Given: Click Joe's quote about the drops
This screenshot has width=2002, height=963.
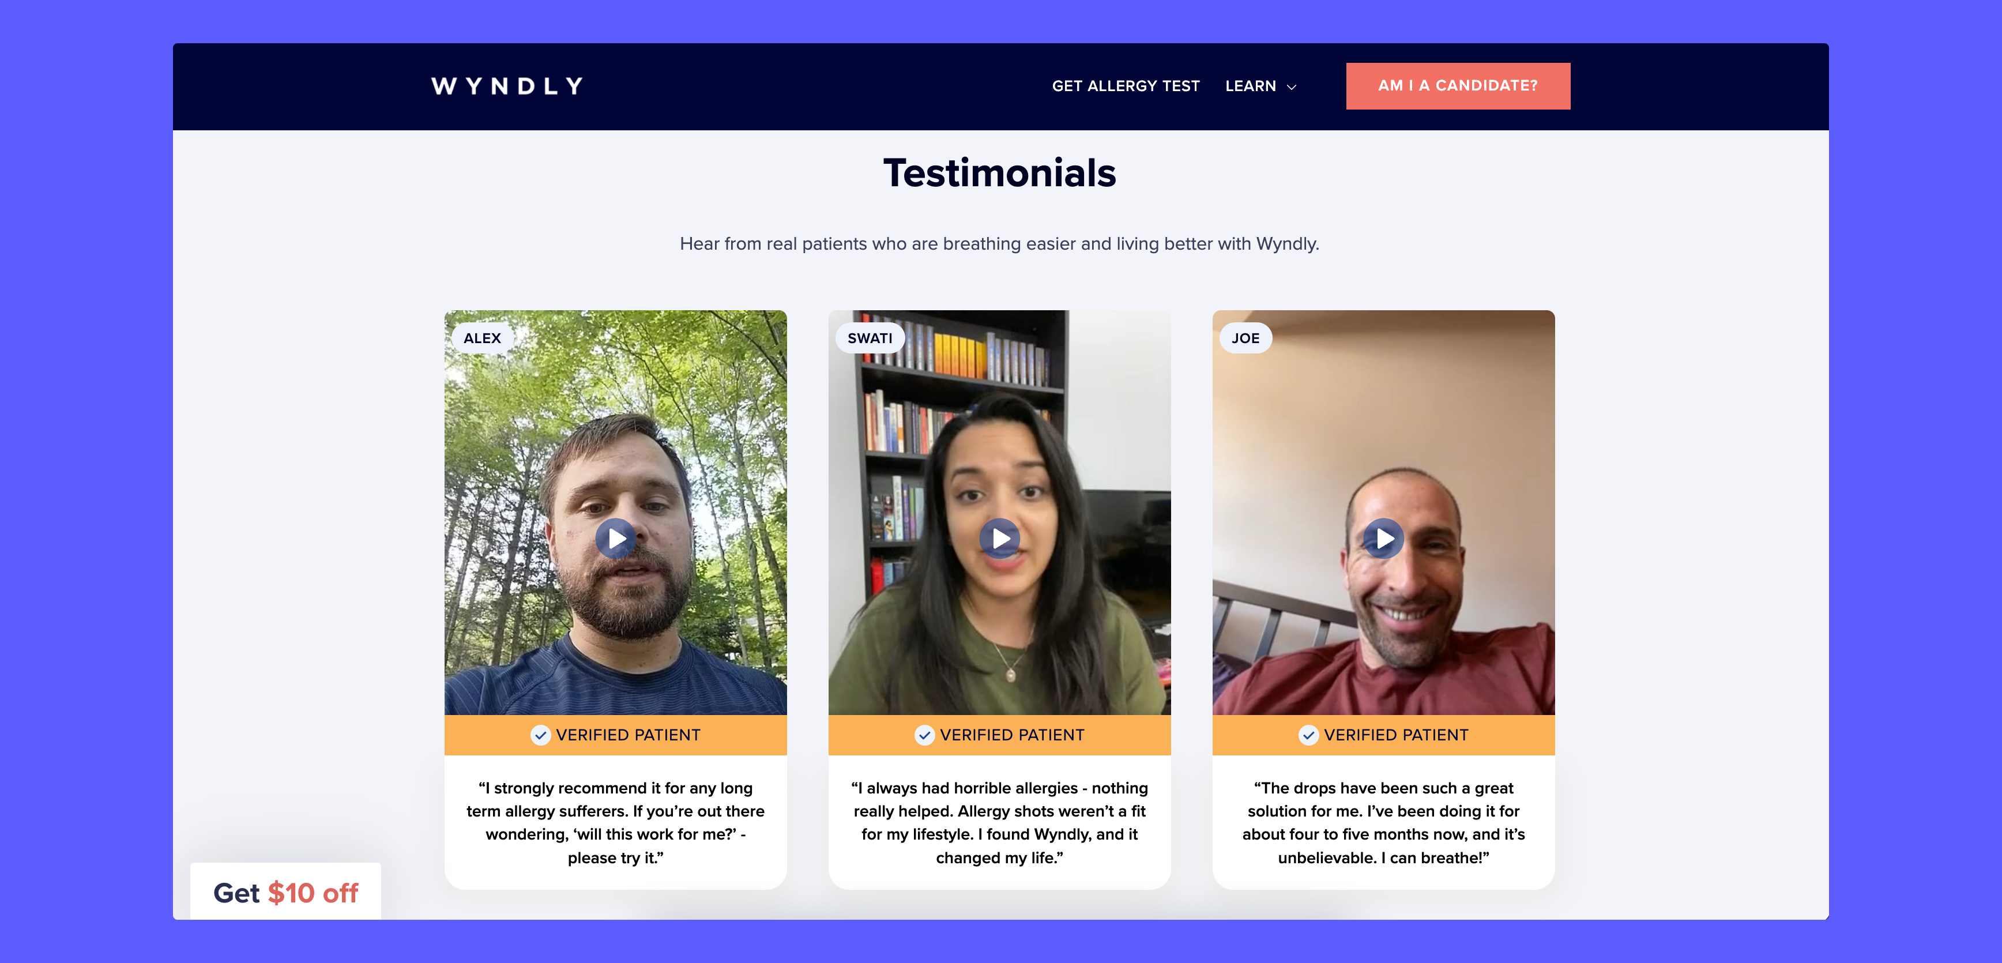Looking at the screenshot, I should (1383, 822).
